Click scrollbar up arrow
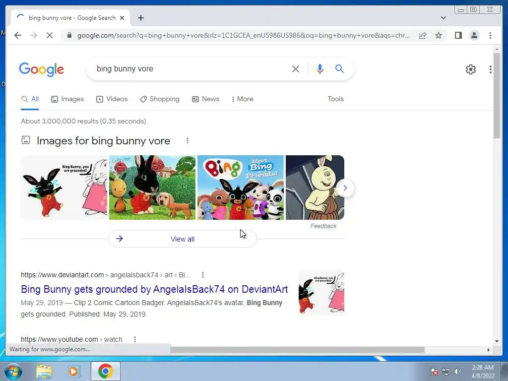Screen dimensions: 508x381 click(x=497, y=49)
